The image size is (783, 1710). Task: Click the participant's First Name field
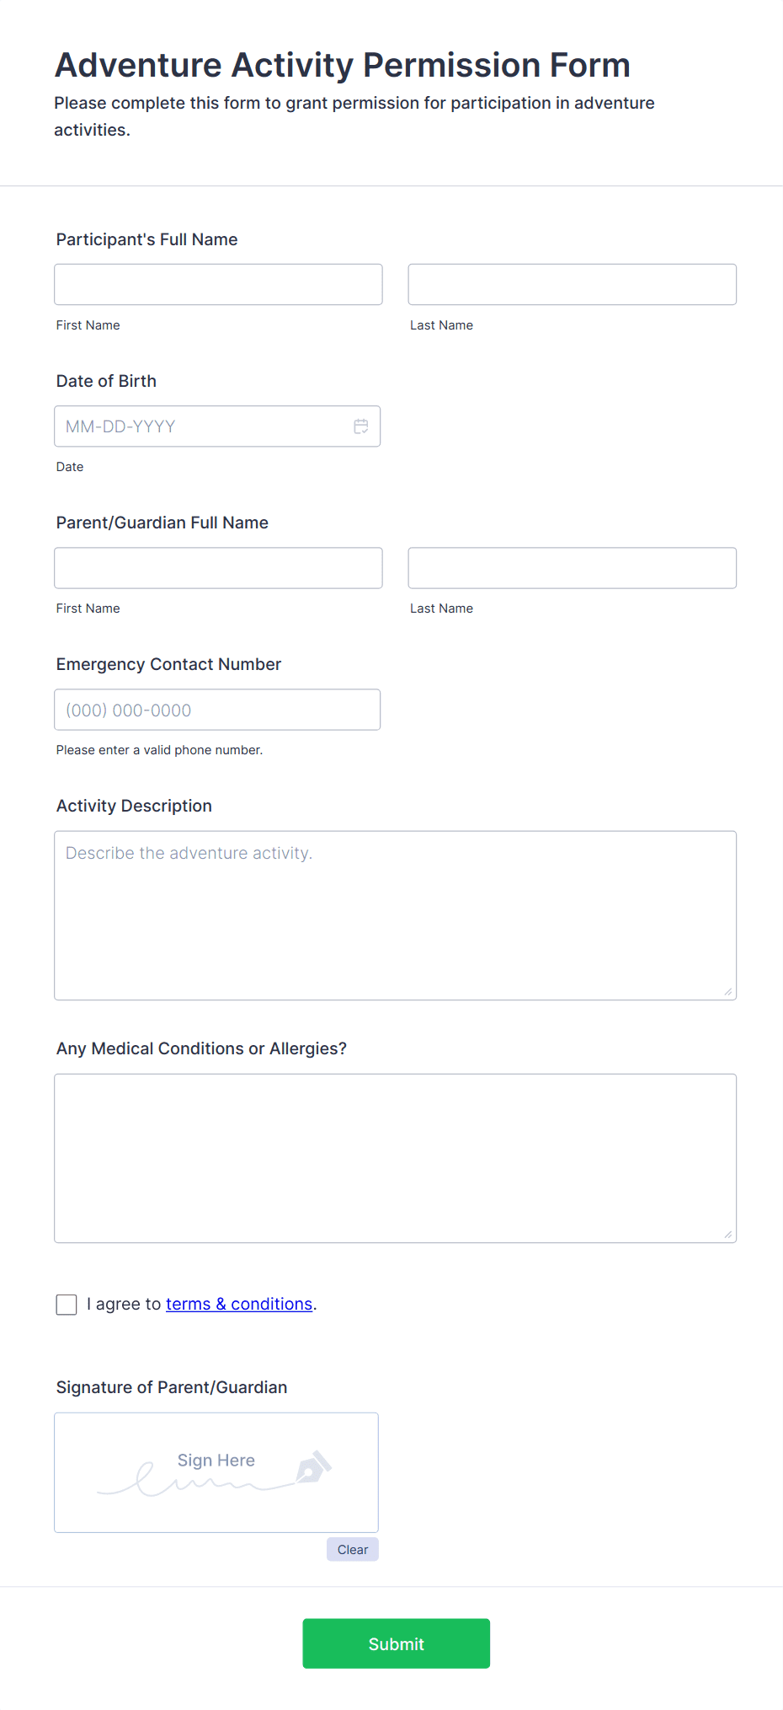click(217, 284)
